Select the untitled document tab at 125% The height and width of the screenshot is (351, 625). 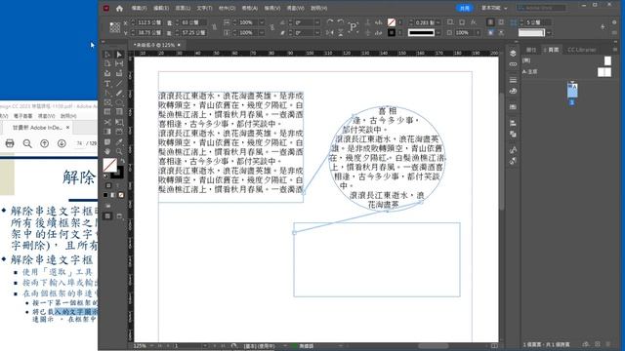[157, 45]
